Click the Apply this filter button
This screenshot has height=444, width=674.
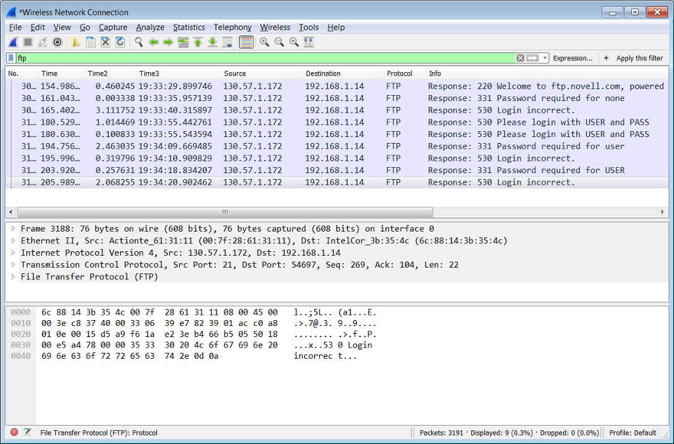pos(639,58)
